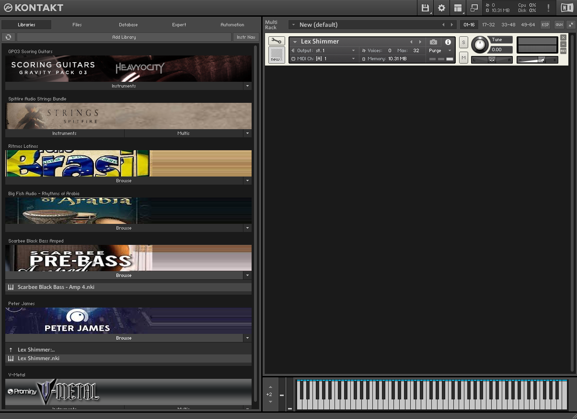Open Spitfire Strings Instruments list

pyautogui.click(x=64, y=133)
